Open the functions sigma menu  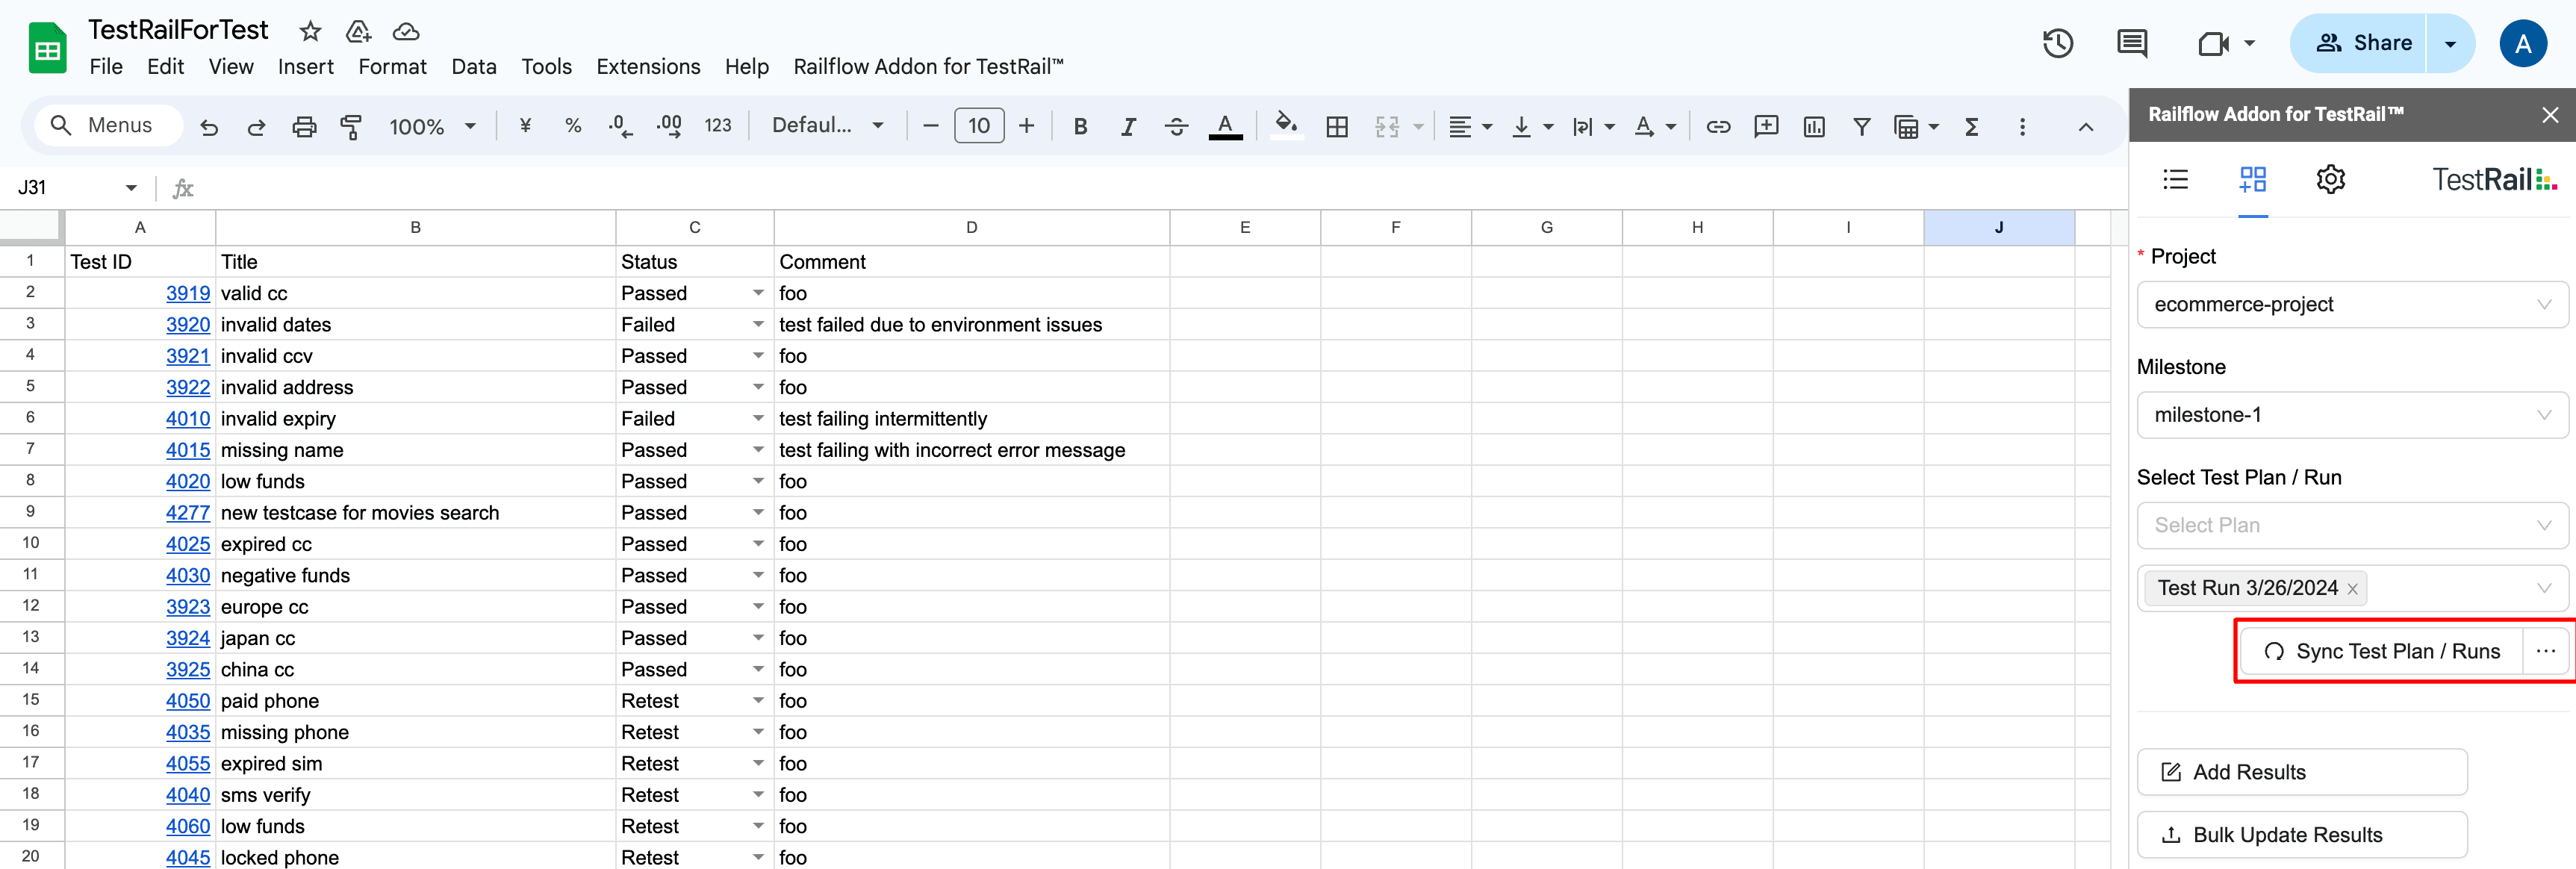click(1971, 126)
